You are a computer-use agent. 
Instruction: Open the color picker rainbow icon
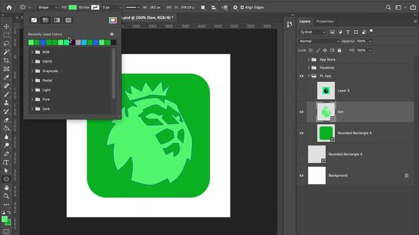(113, 20)
